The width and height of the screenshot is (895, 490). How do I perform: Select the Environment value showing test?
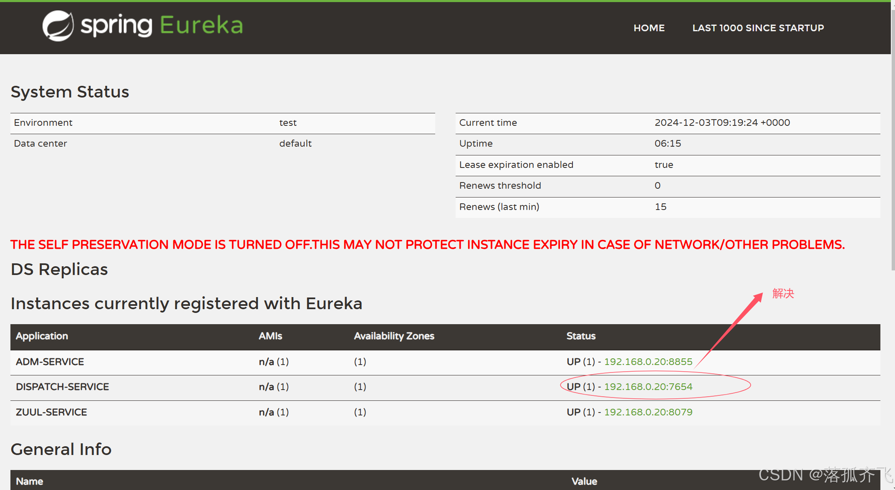(x=288, y=122)
